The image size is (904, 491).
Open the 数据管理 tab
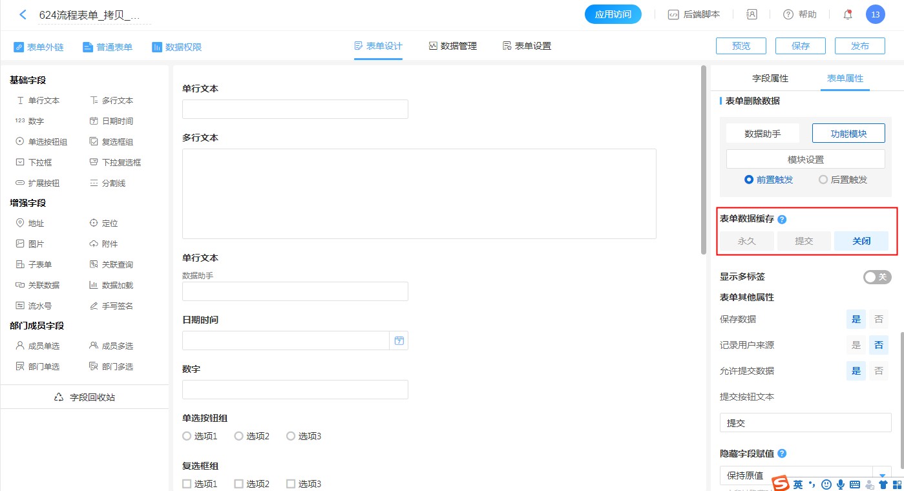[452, 46]
